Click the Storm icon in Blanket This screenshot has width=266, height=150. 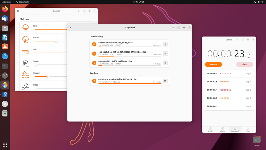click(x=26, y=39)
